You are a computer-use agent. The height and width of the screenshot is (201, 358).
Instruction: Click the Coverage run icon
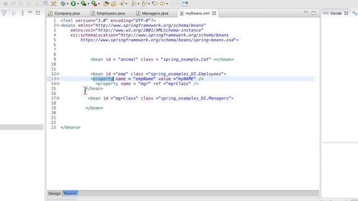pyautogui.click(x=83, y=4)
